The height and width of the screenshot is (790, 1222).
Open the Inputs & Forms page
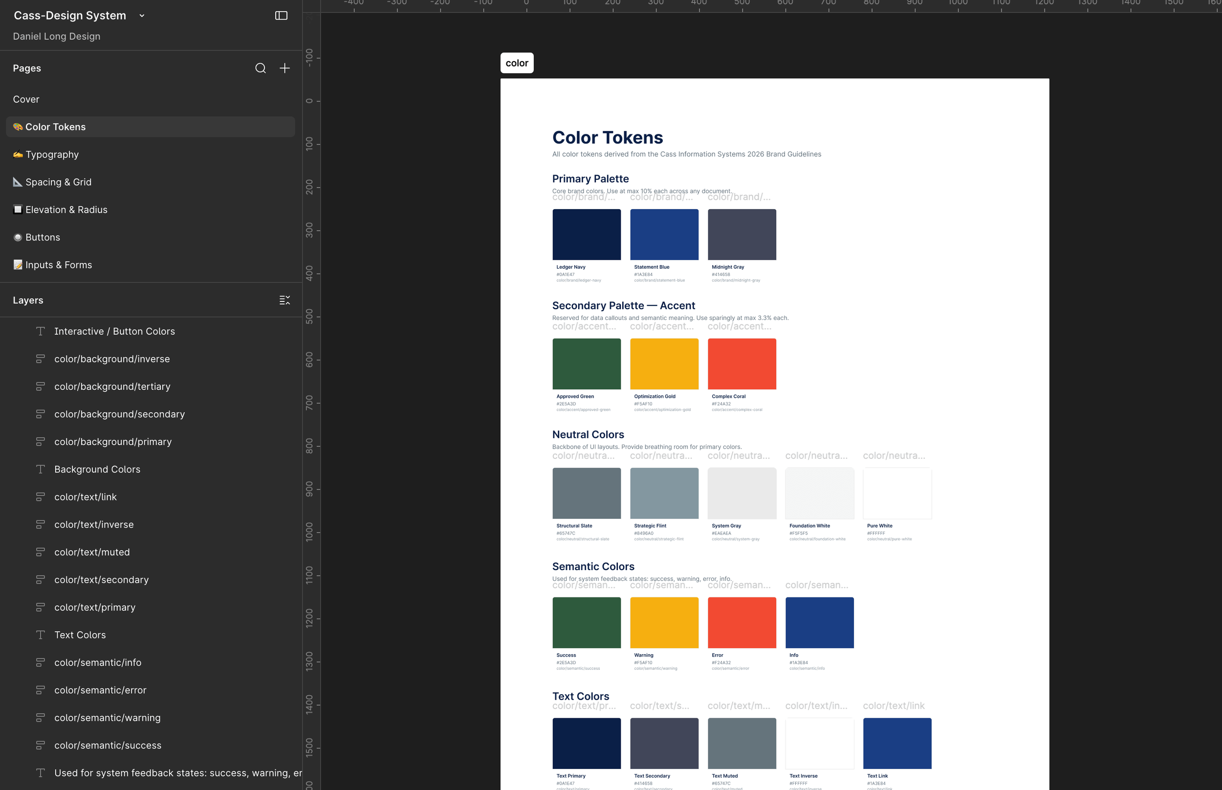(151, 265)
